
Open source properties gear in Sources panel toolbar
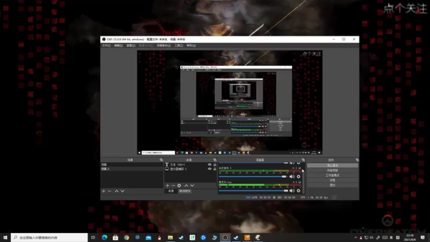(x=179, y=186)
